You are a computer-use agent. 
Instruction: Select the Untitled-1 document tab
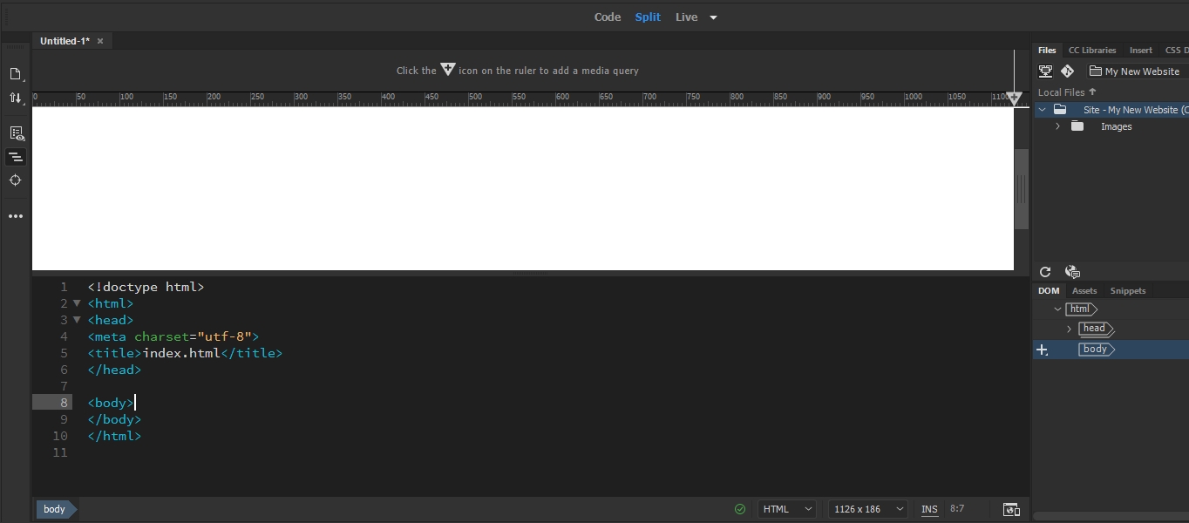(65, 41)
